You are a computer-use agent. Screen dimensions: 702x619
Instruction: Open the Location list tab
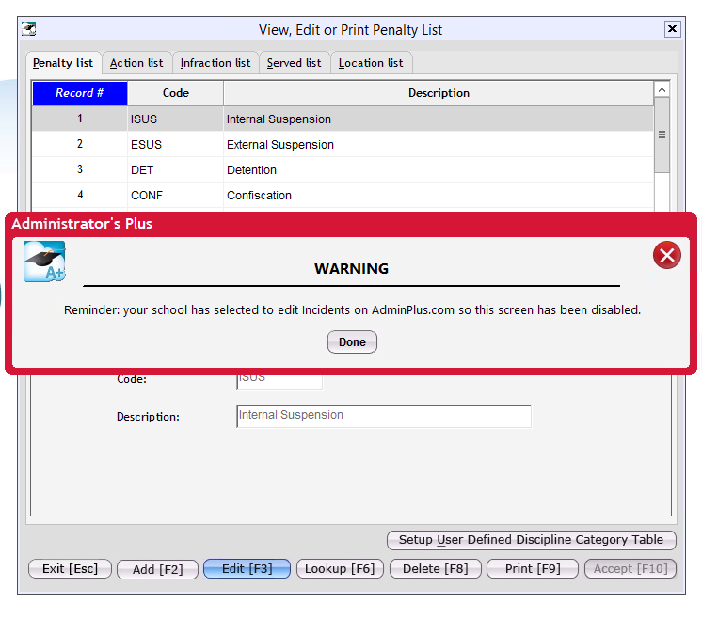point(371,63)
